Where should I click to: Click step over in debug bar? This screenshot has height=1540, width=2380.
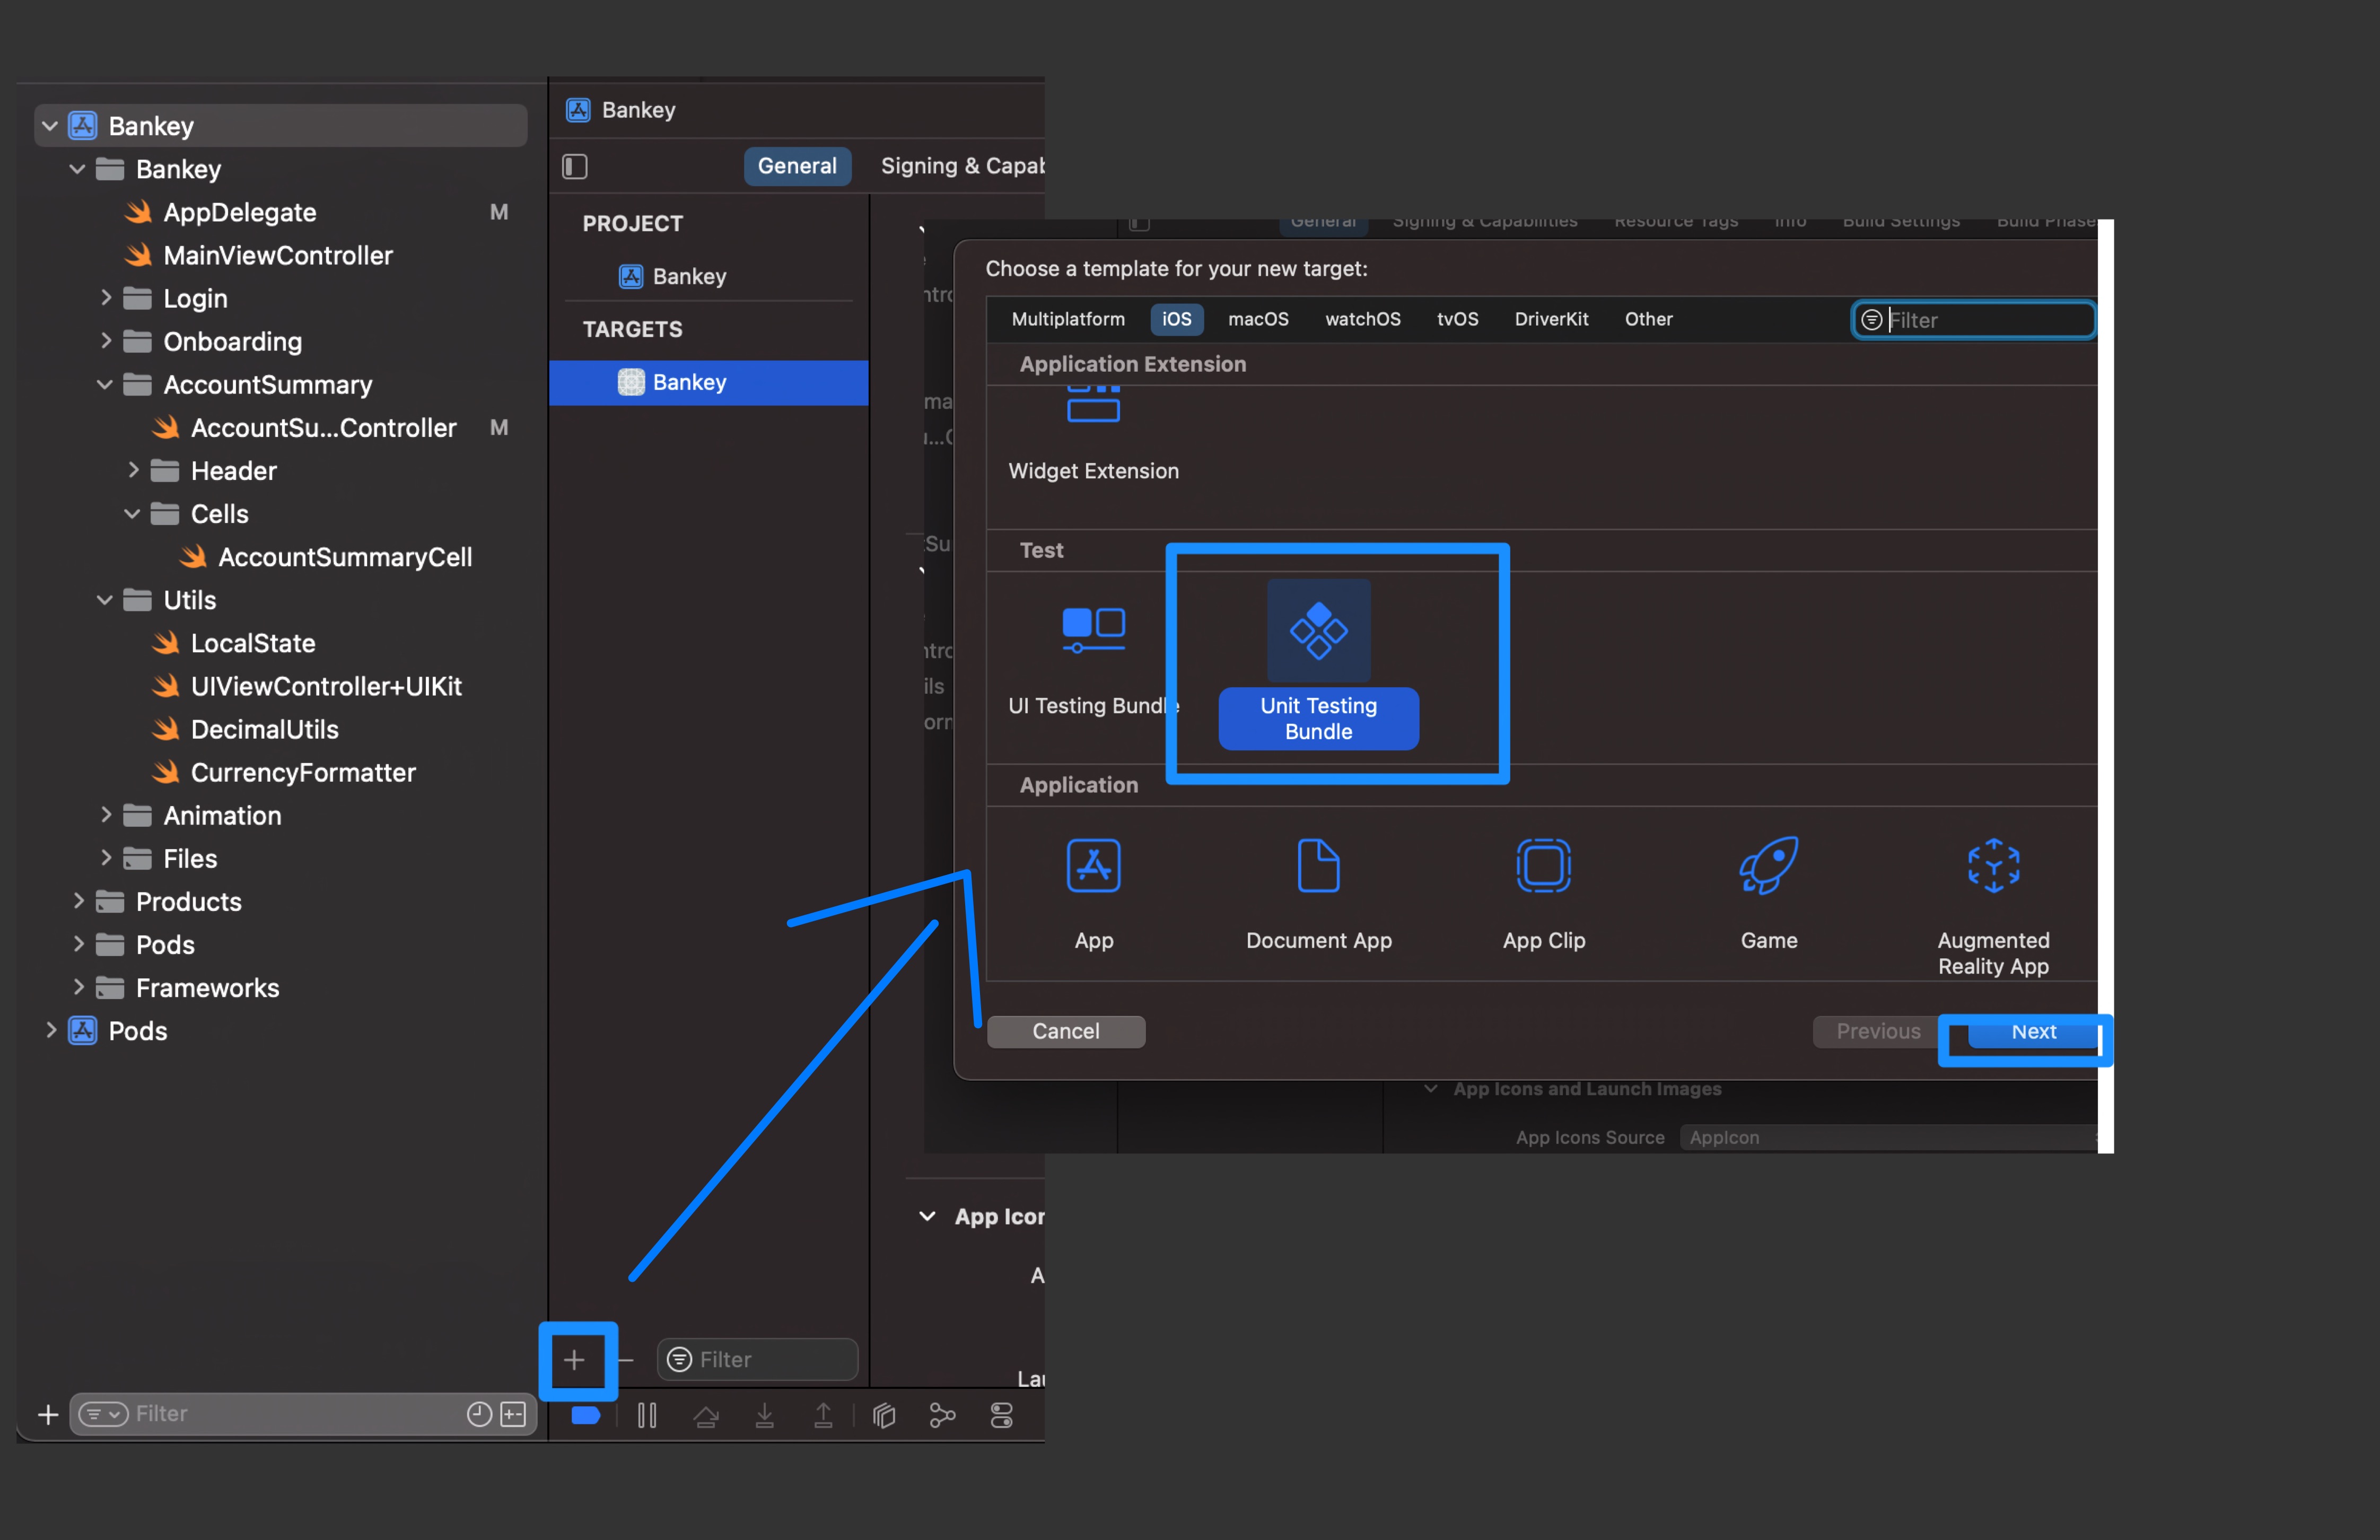[x=706, y=1415]
